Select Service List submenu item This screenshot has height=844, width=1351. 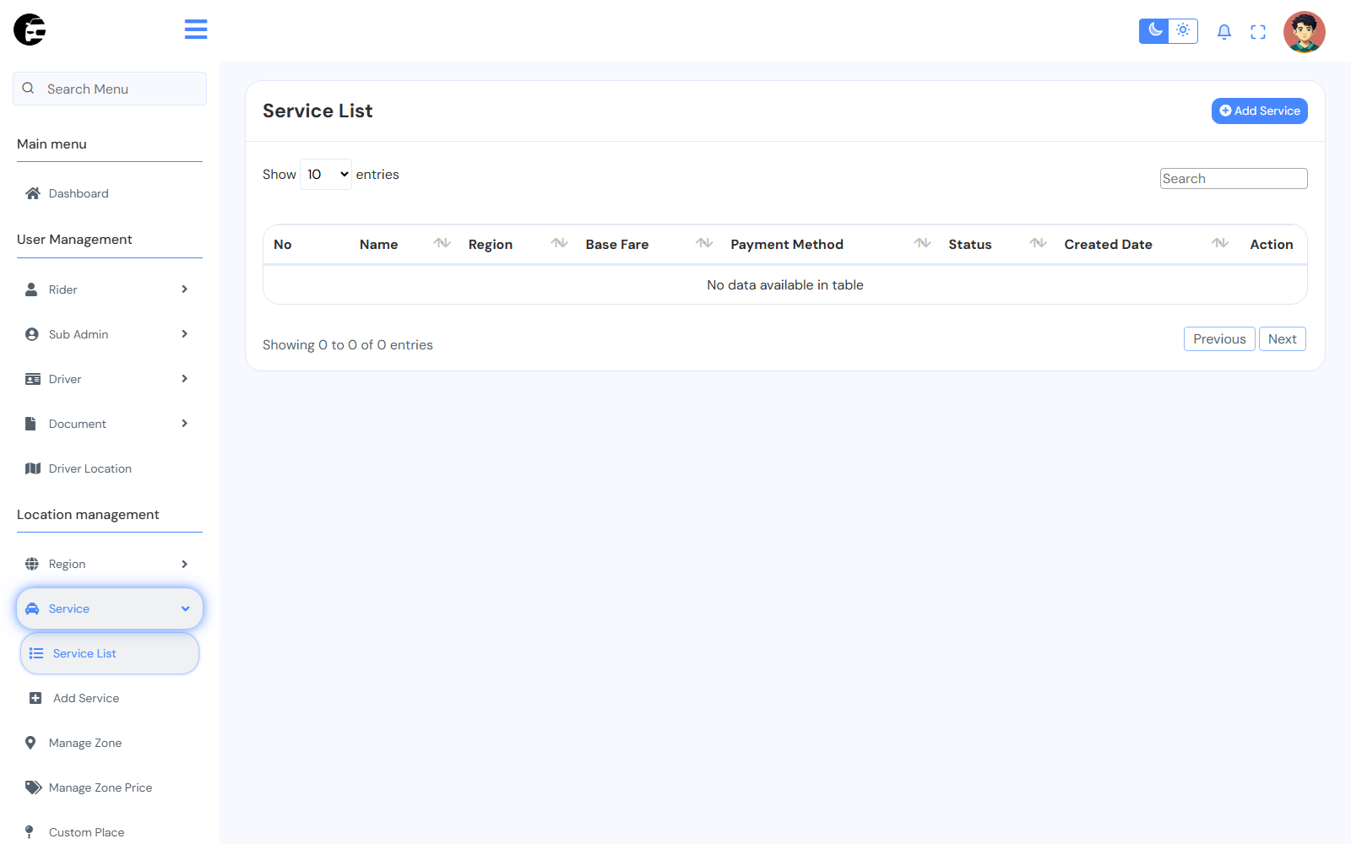point(110,653)
